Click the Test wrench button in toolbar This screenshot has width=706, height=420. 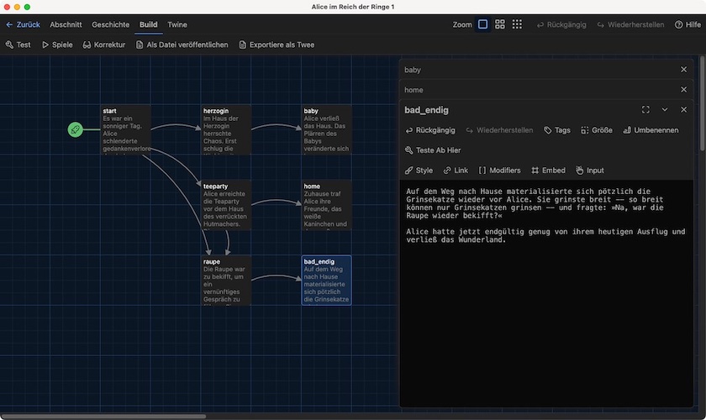tap(18, 45)
